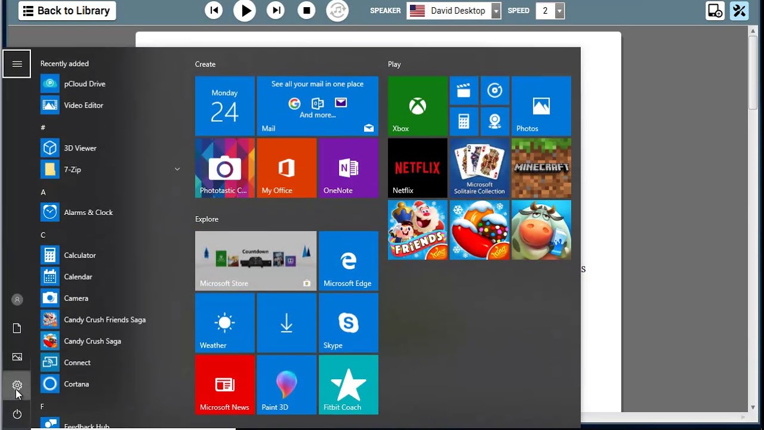This screenshot has width=764, height=430.
Task: Open Documents icon in Start sidebar
Action: coord(17,328)
